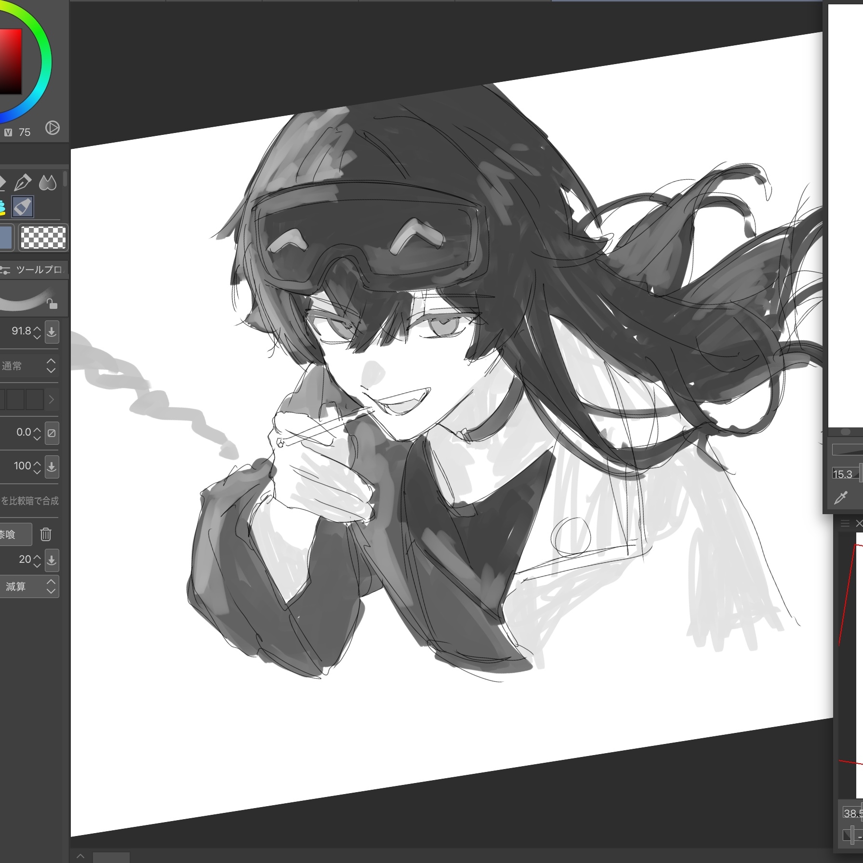863x863 pixels.
Task: Click the download-arrow button next to 20
Action: pyautogui.click(x=52, y=560)
